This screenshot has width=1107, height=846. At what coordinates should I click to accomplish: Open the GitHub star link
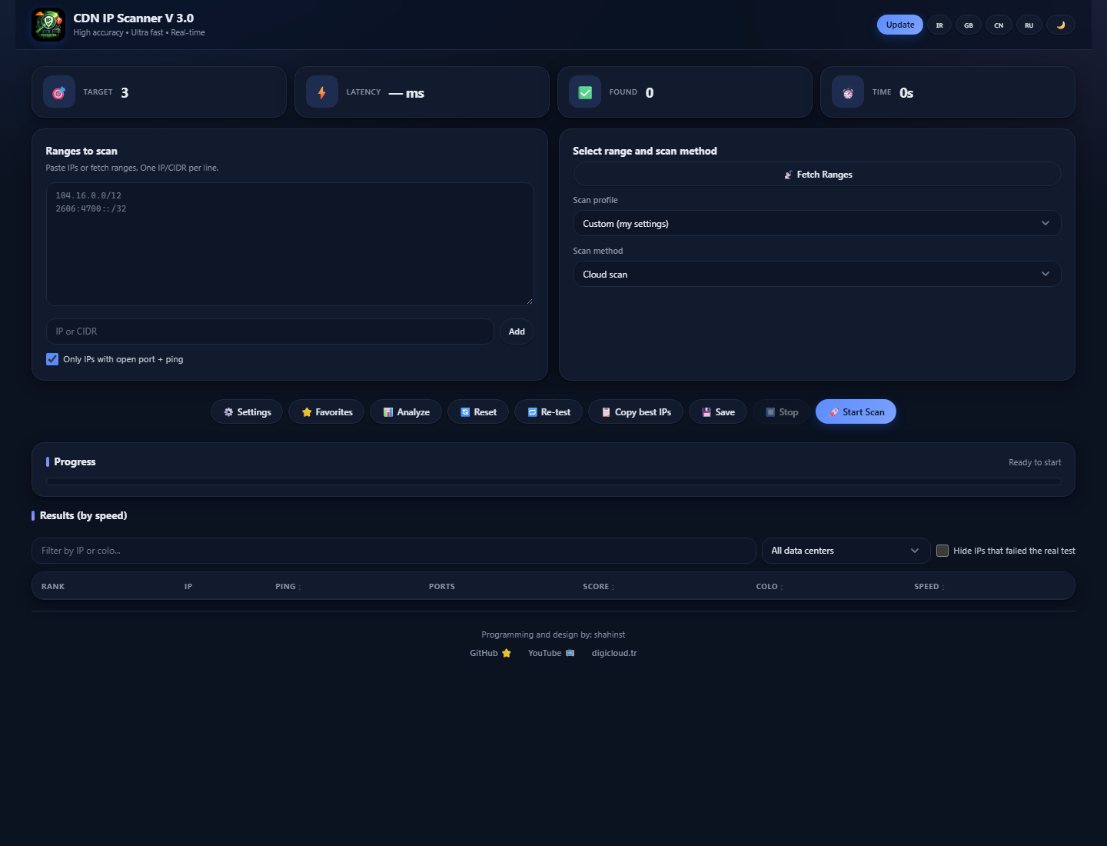[490, 653]
